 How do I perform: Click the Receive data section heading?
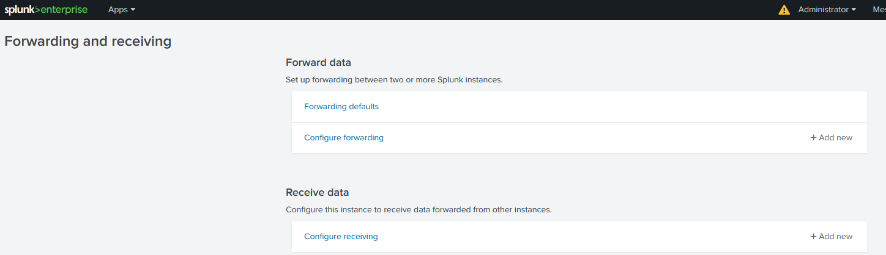pos(317,192)
